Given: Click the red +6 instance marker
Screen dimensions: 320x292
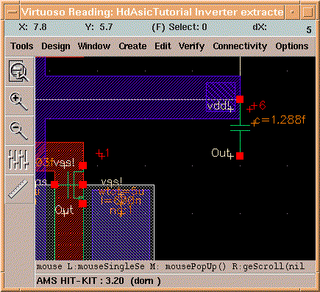Looking at the screenshot, I should [256, 107].
